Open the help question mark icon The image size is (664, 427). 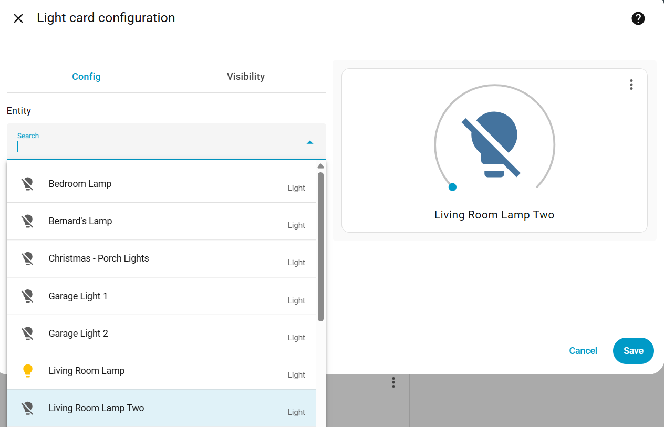(638, 18)
